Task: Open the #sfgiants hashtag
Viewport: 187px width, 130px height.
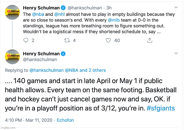Action: click(x=161, y=108)
